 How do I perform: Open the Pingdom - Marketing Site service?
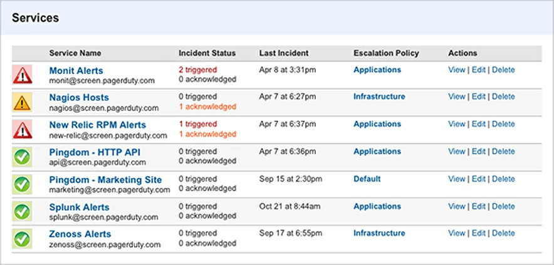[105, 180]
